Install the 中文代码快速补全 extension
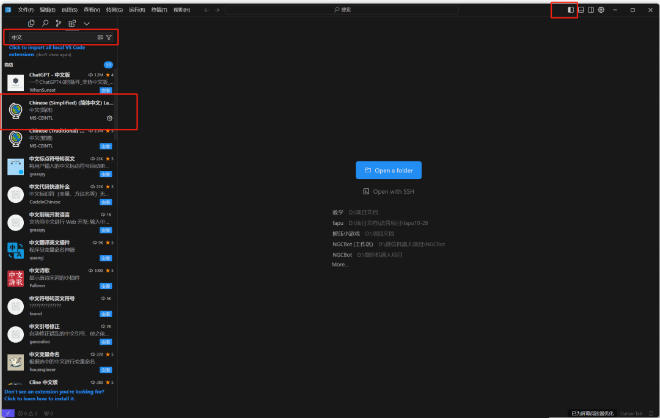The width and height of the screenshot is (660, 418). click(106, 202)
